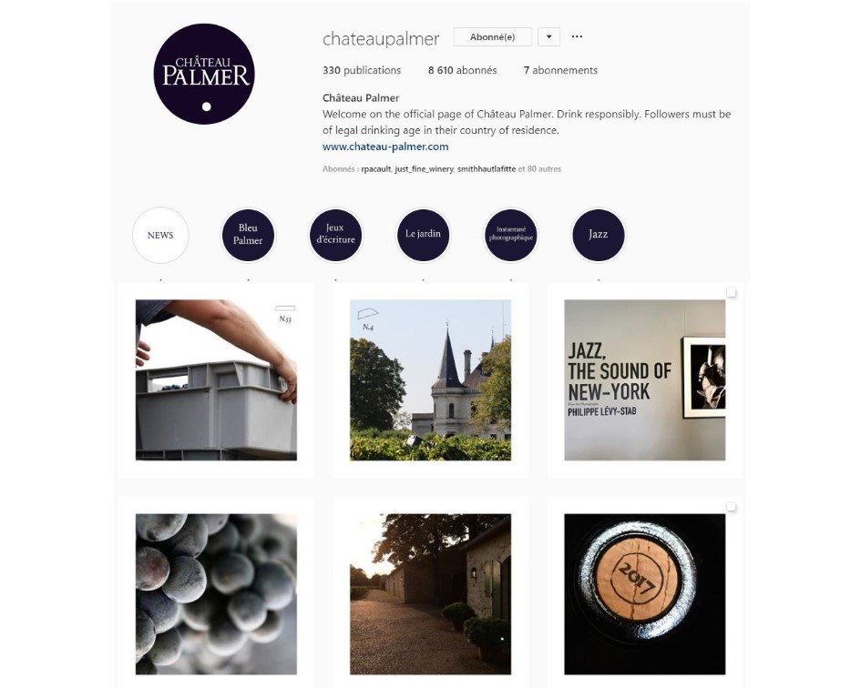Open the château tower photo post
This screenshot has height=688, width=861.
(x=430, y=379)
